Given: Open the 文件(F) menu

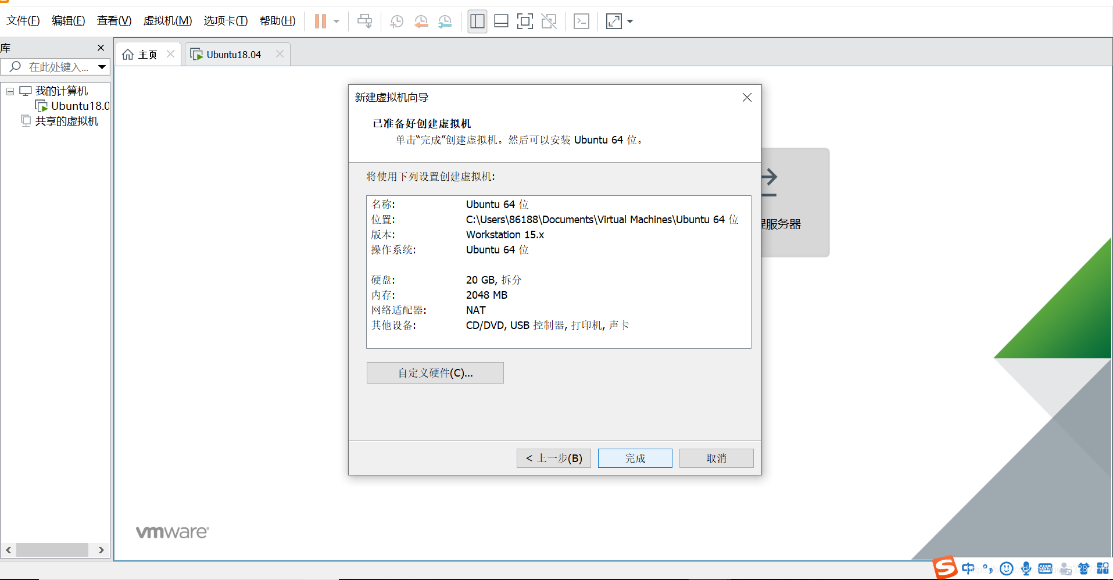Looking at the screenshot, I should click(x=23, y=21).
